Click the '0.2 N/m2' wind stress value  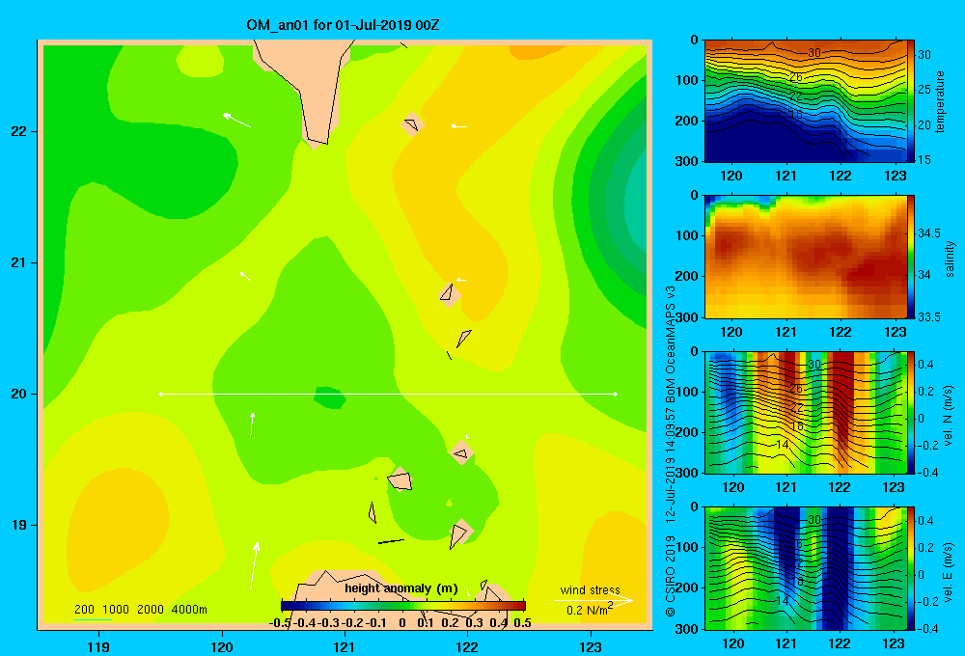coord(589,610)
